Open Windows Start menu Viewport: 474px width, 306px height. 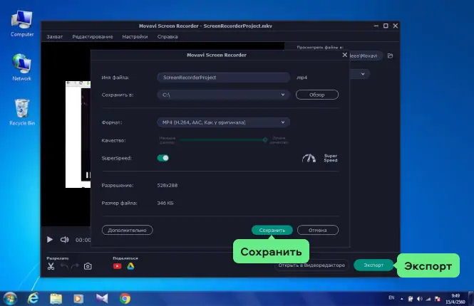coord(10,299)
